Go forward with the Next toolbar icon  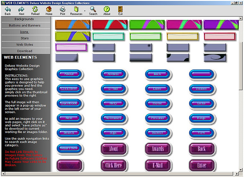tap(21, 11)
